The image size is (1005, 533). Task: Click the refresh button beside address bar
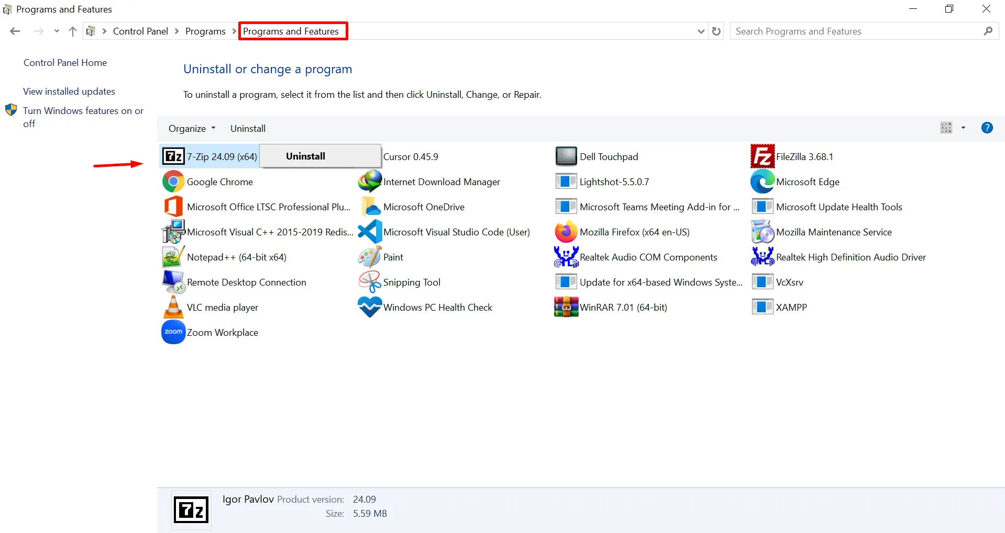pyautogui.click(x=716, y=31)
